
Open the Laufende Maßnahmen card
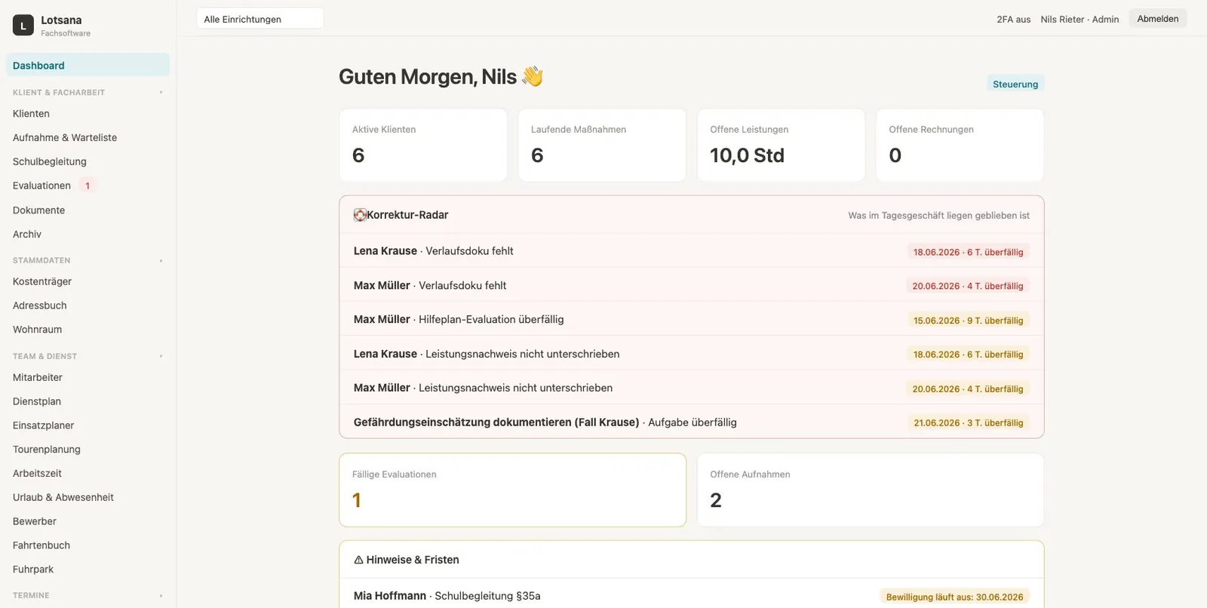coord(602,146)
